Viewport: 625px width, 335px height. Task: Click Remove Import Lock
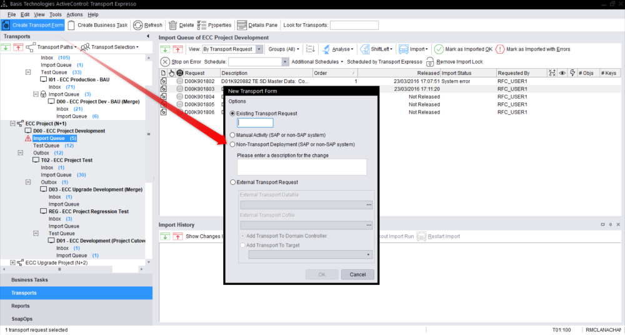tap(454, 62)
